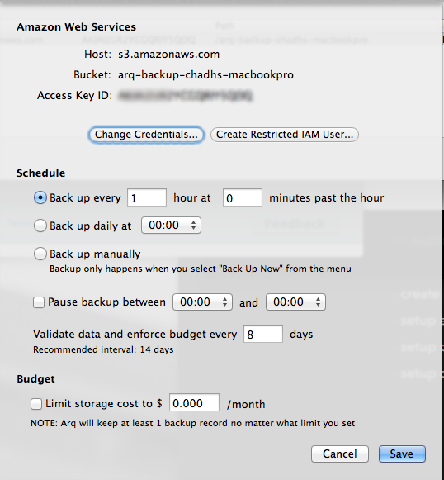Click the validate interval days field
The width and height of the screenshot is (444, 480).
(x=263, y=334)
